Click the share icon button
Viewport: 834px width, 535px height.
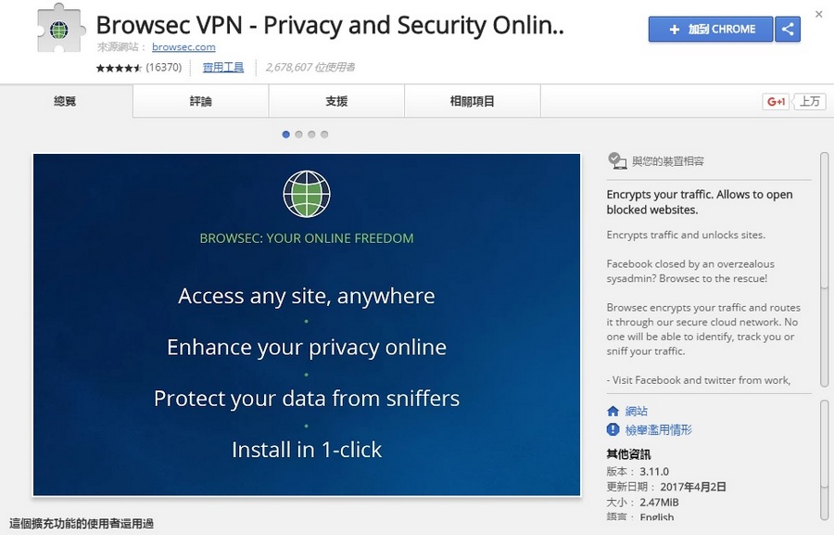[x=788, y=29]
